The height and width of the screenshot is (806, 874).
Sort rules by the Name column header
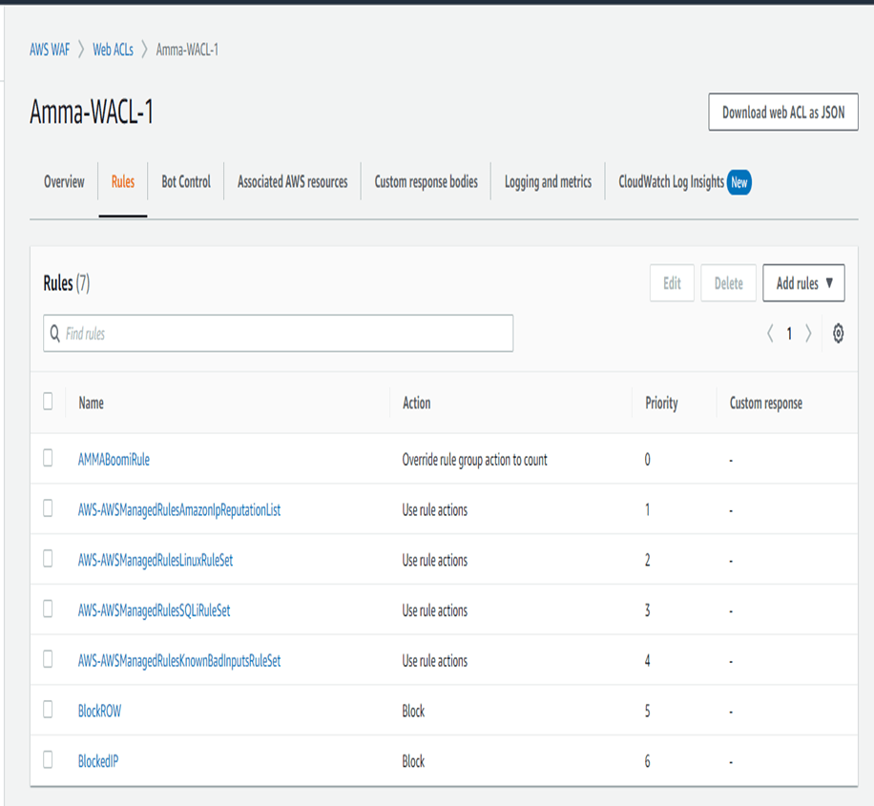(91, 403)
